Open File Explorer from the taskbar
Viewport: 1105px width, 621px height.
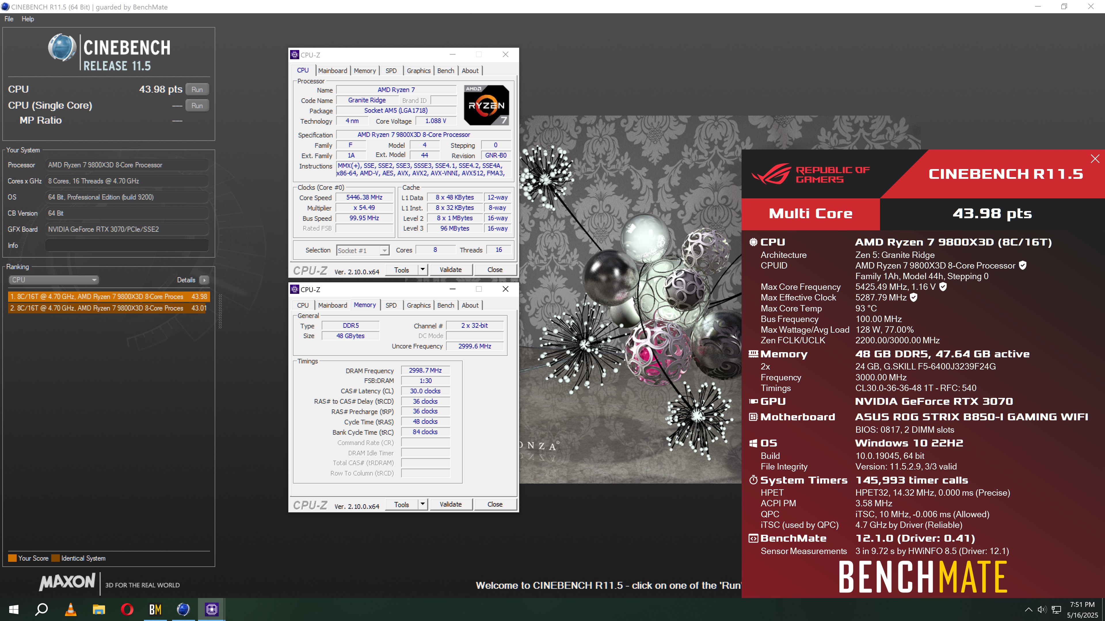tap(99, 609)
